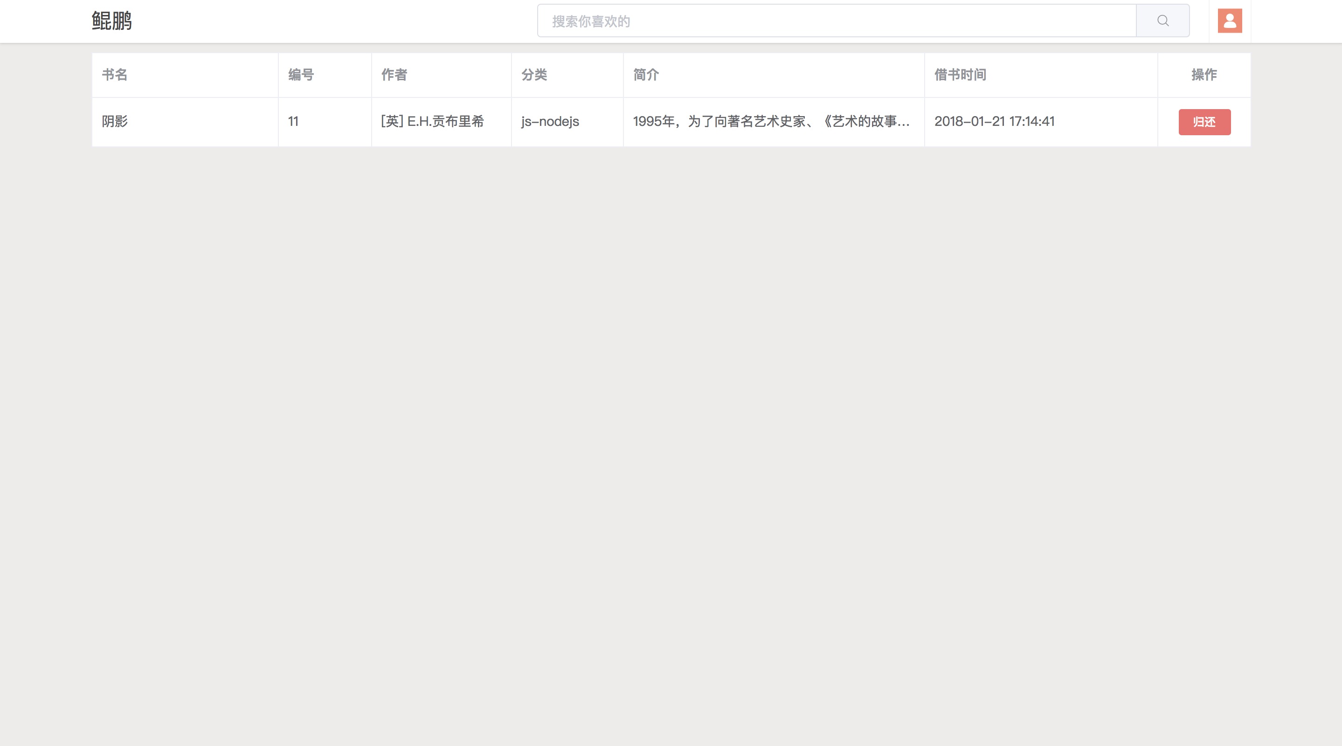The height and width of the screenshot is (746, 1342).
Task: Click the 操作 column header
Action: [1204, 75]
